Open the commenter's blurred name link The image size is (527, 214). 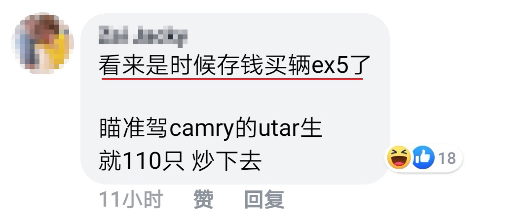143,37
